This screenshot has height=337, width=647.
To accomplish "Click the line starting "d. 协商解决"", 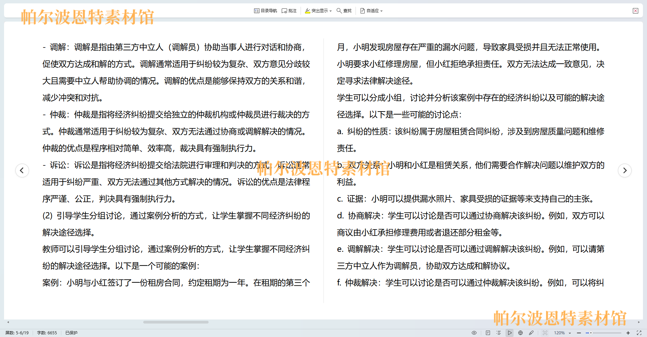I will pyautogui.click(x=470, y=216).
